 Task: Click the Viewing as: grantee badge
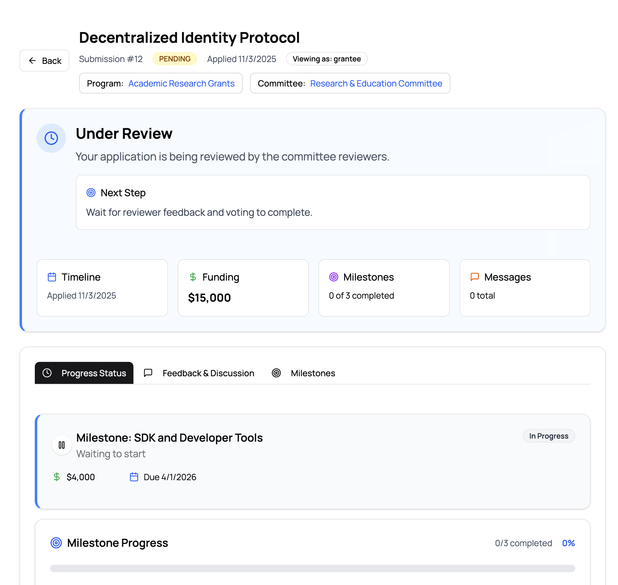[326, 59]
